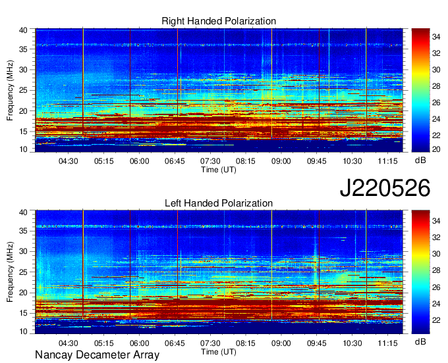Click the 09:00 time tick on the upper plot

(x=281, y=161)
